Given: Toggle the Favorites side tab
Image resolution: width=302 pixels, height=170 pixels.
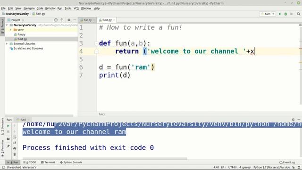Looking at the screenshot, I should click(2, 148).
